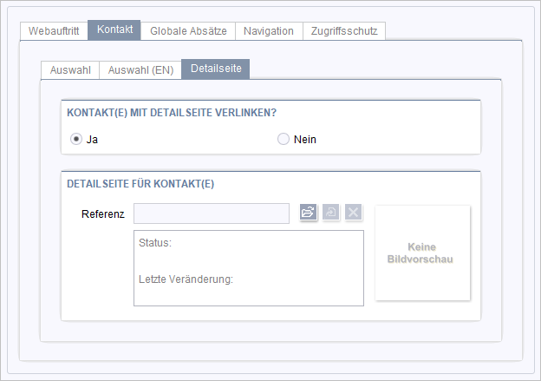Viewport: 541px width, 381px height.
Task: Switch to the Webauftritt tab
Action: pyautogui.click(x=54, y=31)
